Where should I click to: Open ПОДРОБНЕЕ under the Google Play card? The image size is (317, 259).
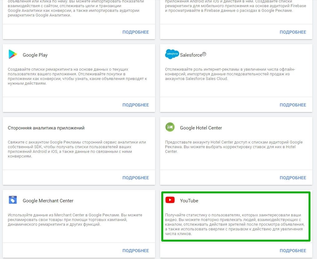coord(136,105)
